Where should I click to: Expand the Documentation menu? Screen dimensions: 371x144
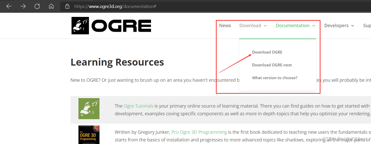[295, 26]
